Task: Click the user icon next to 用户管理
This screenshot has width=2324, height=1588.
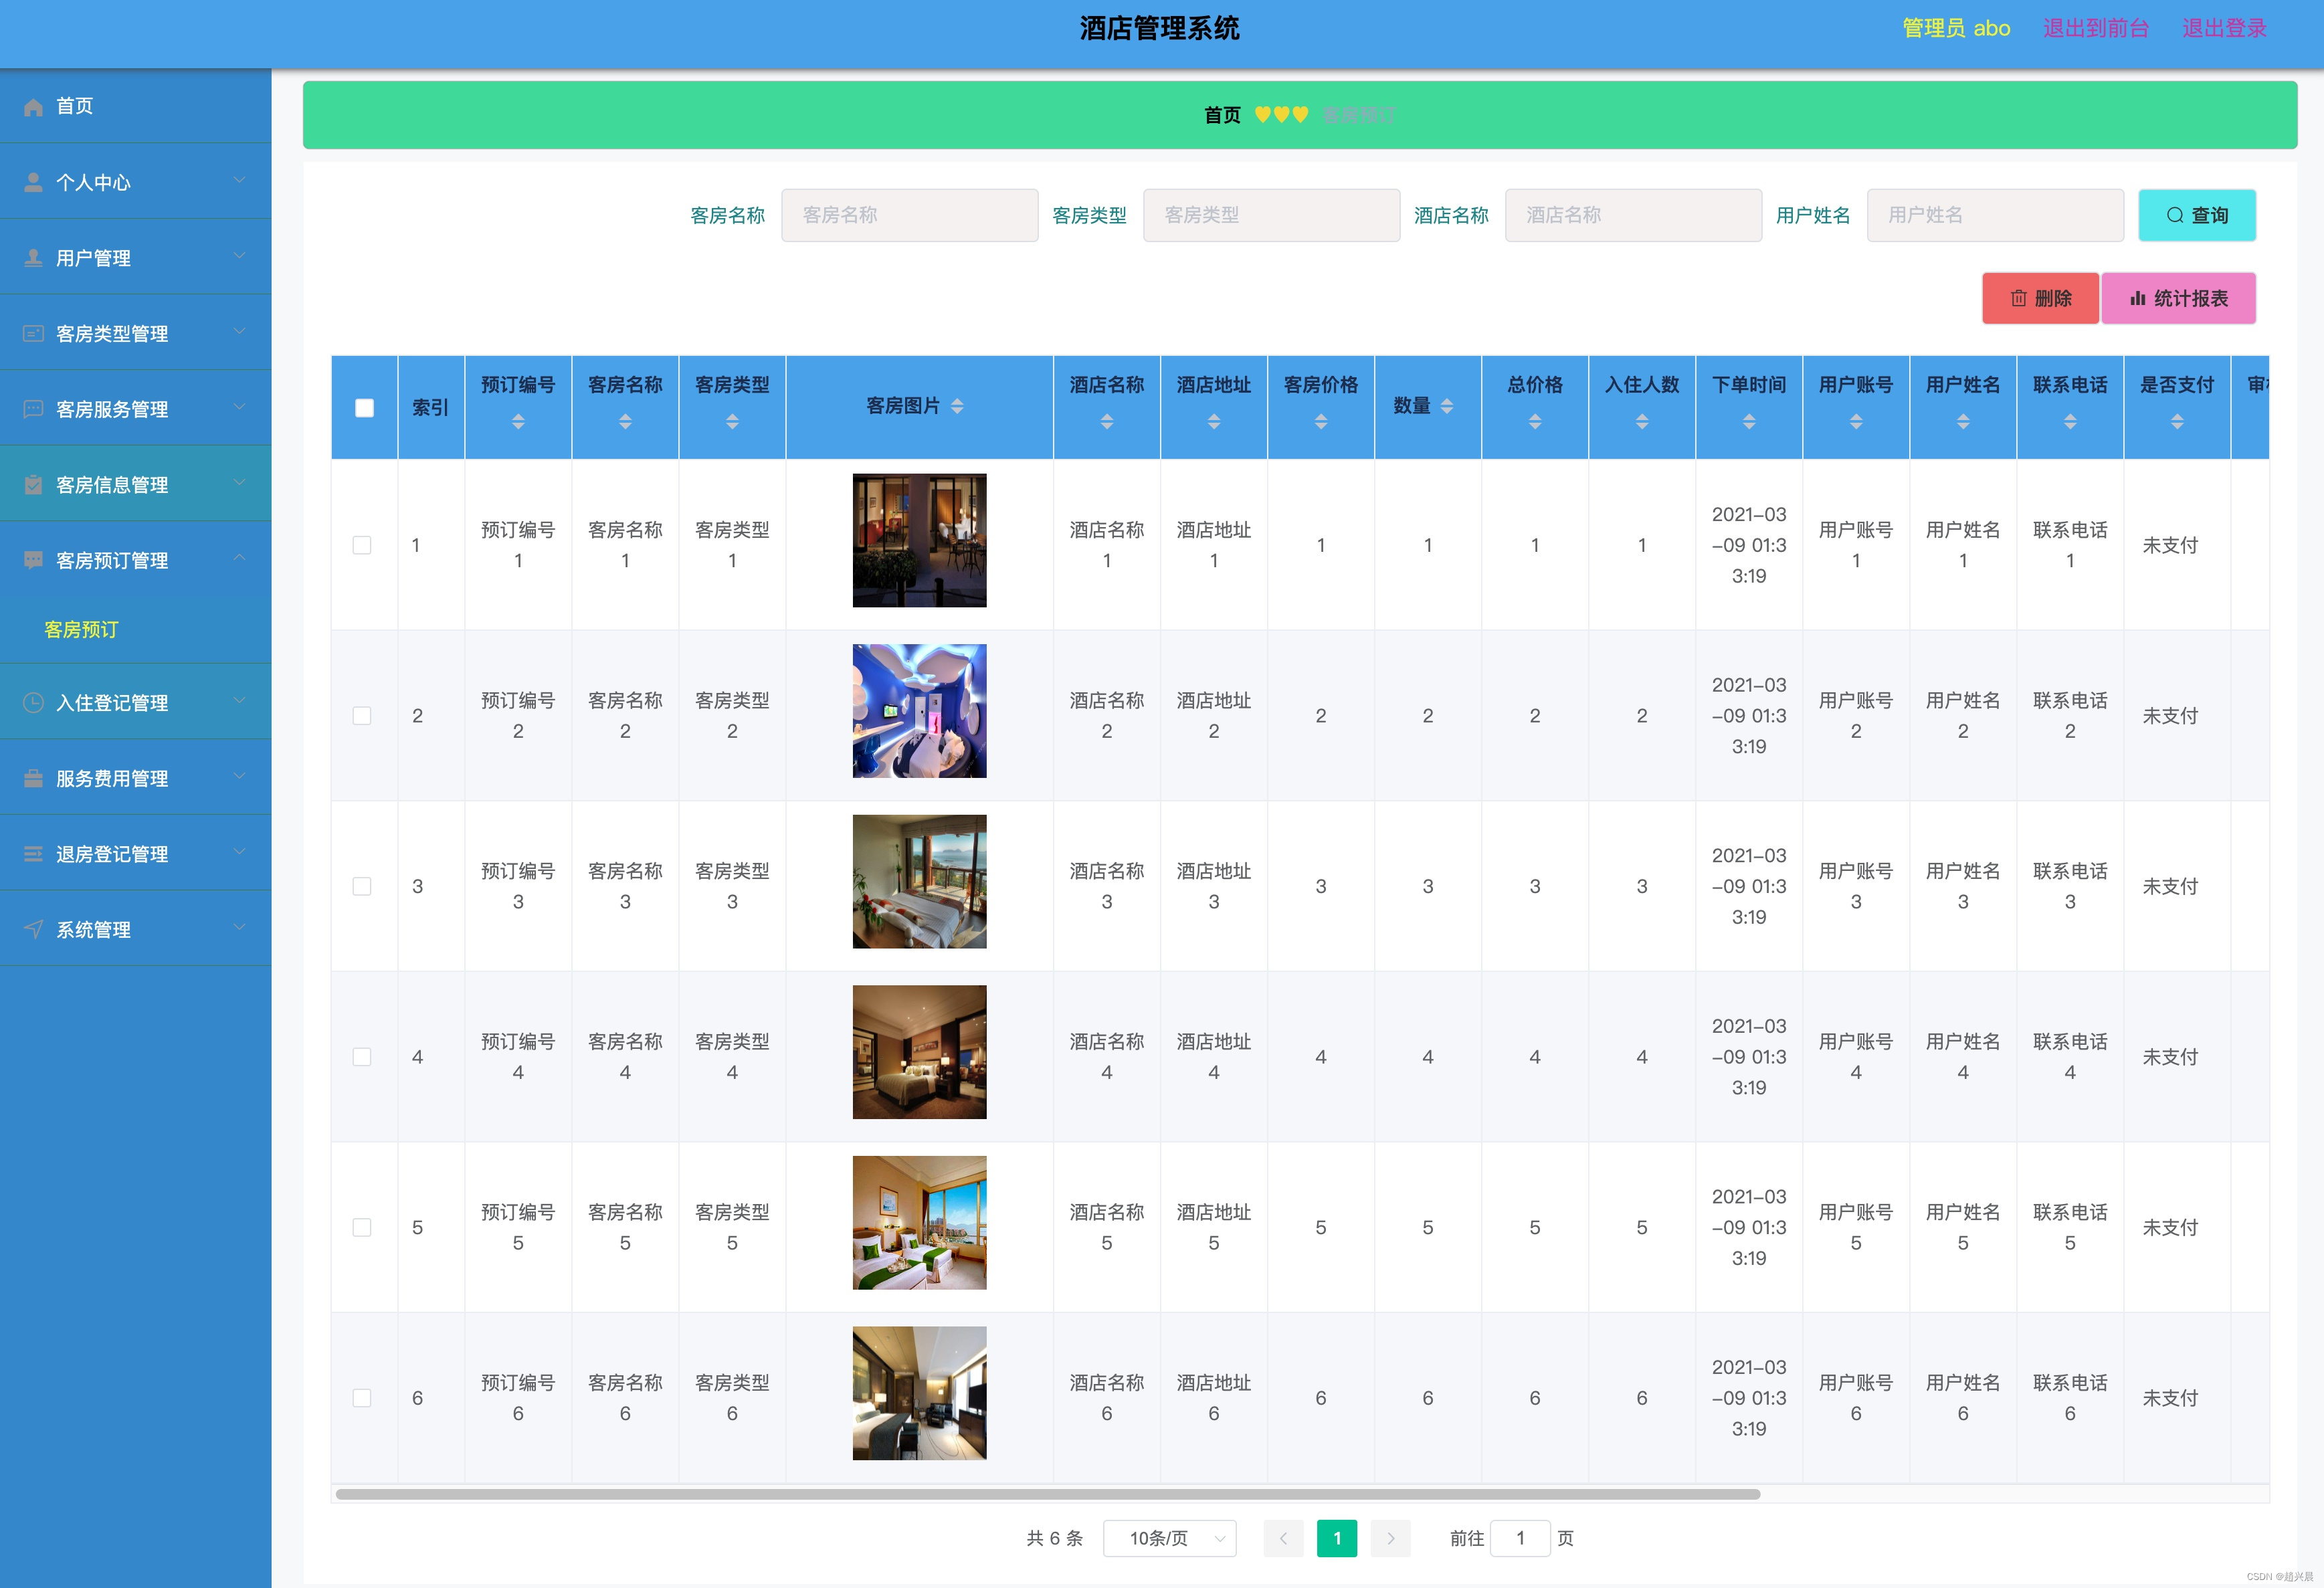Action: 33,258
